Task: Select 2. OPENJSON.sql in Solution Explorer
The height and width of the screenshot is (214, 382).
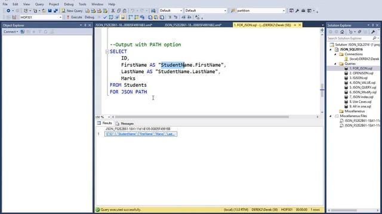Action: (x=361, y=73)
